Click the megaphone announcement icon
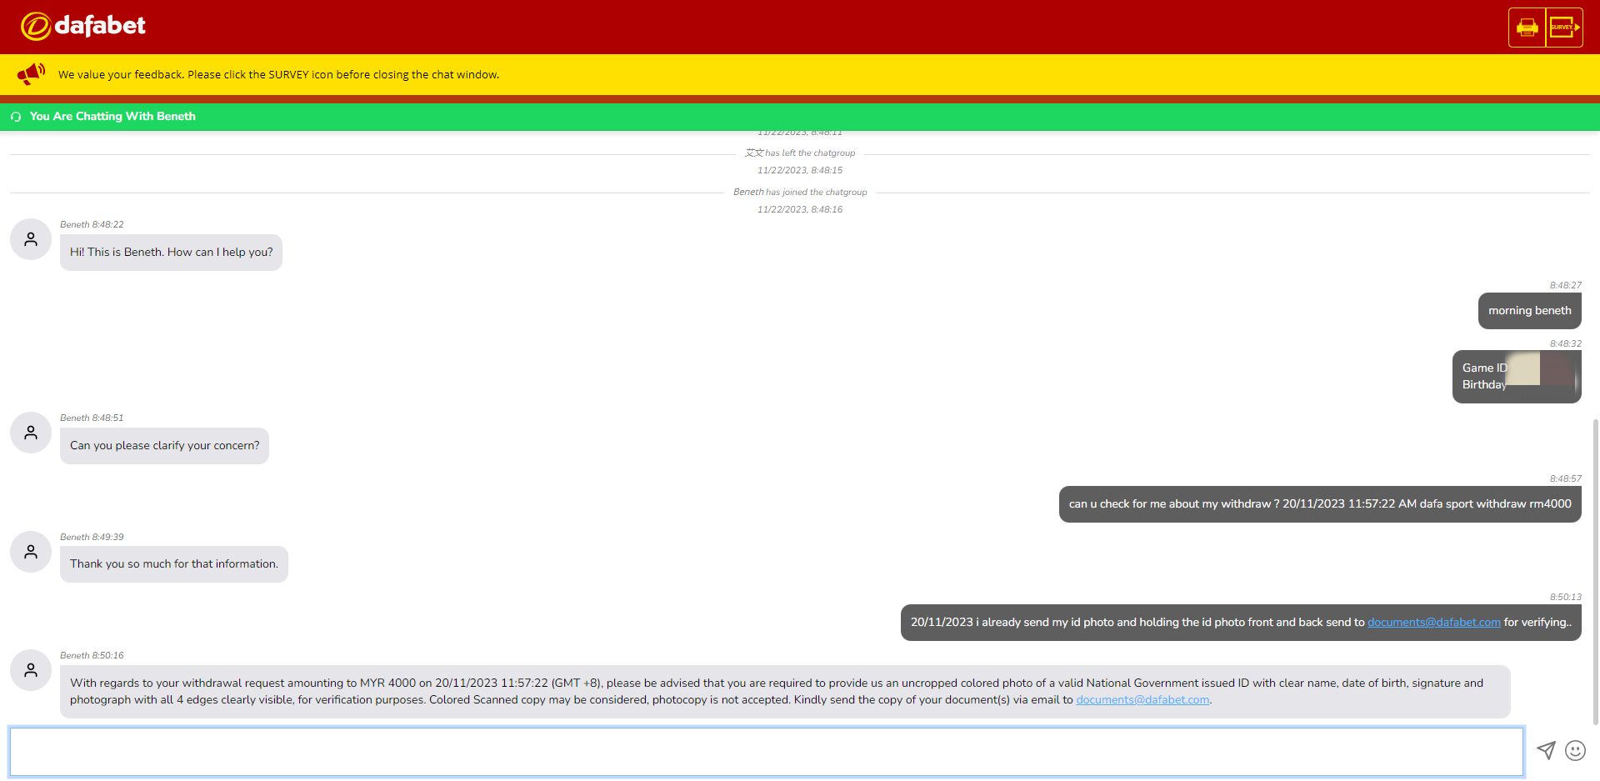The width and height of the screenshot is (1600, 781). [x=31, y=74]
